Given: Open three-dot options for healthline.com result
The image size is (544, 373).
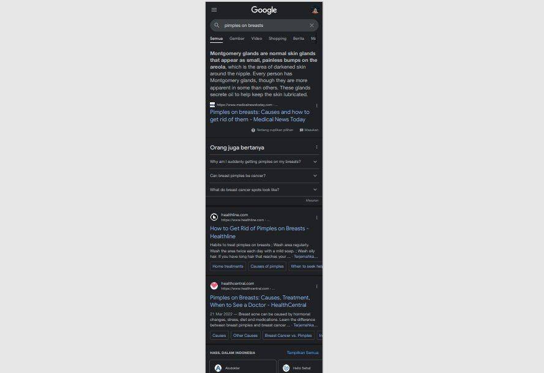Looking at the screenshot, I should (316, 217).
